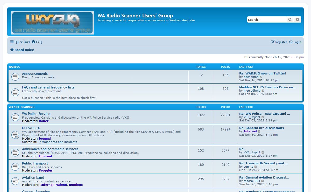This screenshot has width=311, height=192.
Task: Open FAQs and general frequency lists
Action: (x=48, y=87)
